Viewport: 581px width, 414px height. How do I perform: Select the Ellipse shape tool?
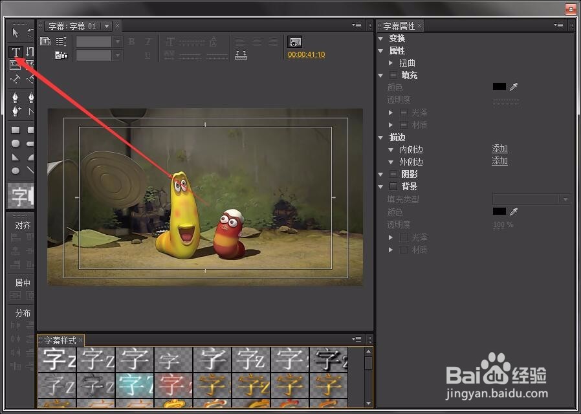pyautogui.click(x=16, y=171)
